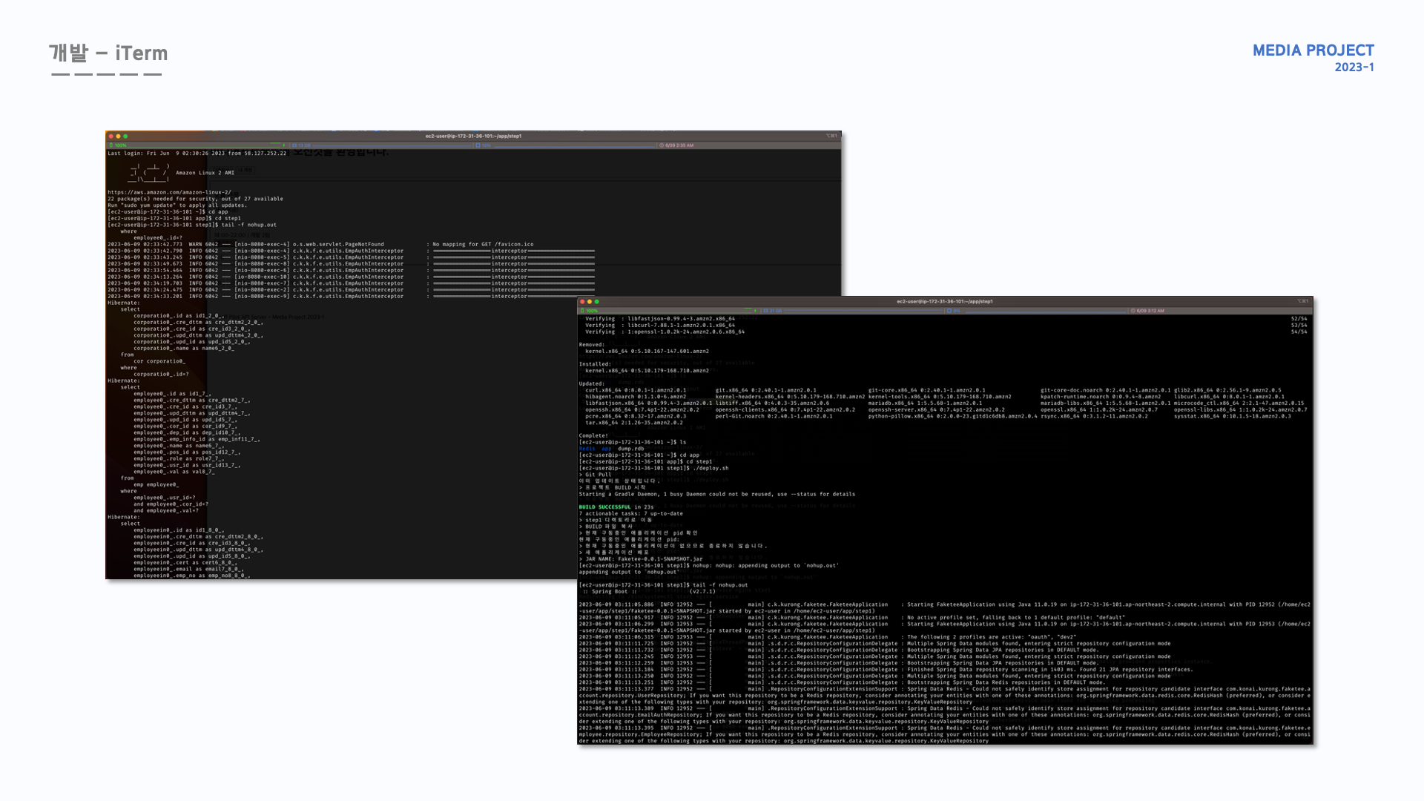Click clock 6/09 2:35 AM in left terminal
Image resolution: width=1424 pixels, height=801 pixels.
pyautogui.click(x=678, y=145)
